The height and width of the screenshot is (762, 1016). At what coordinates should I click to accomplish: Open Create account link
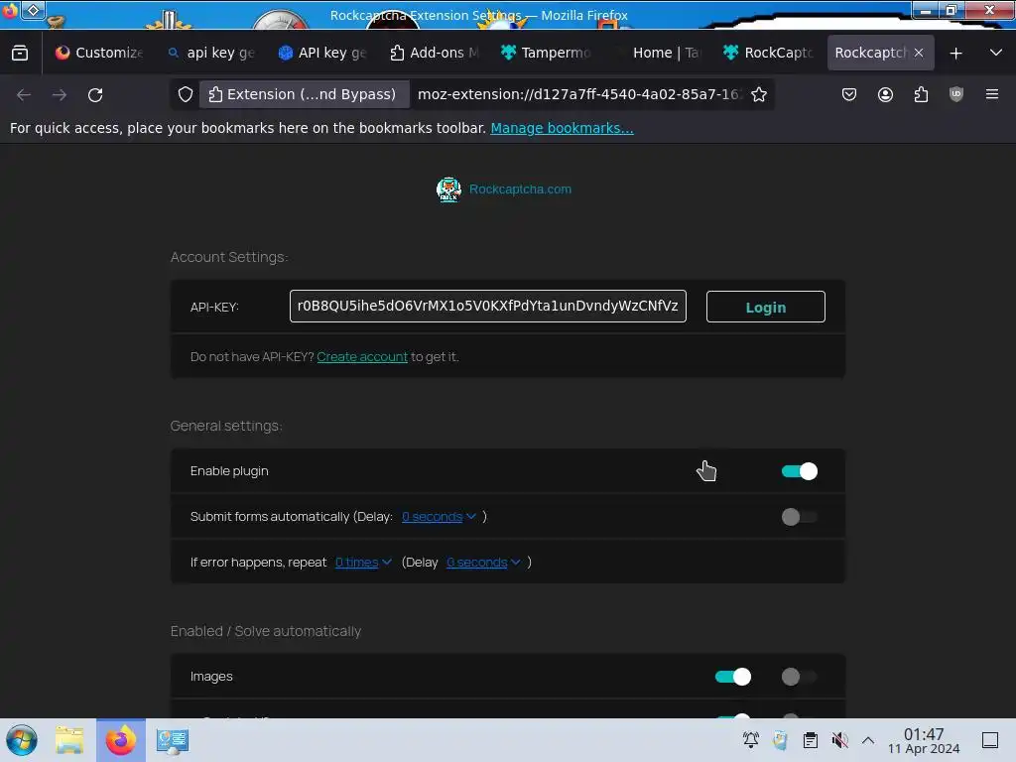click(x=361, y=357)
